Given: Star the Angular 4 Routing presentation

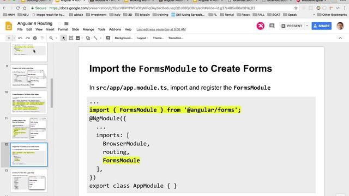Looking at the screenshot, I should point(59,23).
